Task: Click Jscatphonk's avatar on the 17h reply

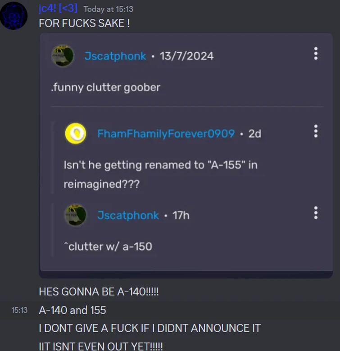Action: [76, 215]
